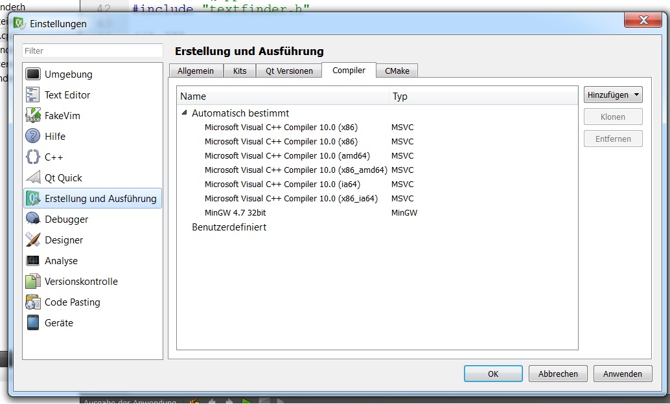The width and height of the screenshot is (670, 404).
Task: Click the Designer pencil icon
Action: click(x=33, y=240)
